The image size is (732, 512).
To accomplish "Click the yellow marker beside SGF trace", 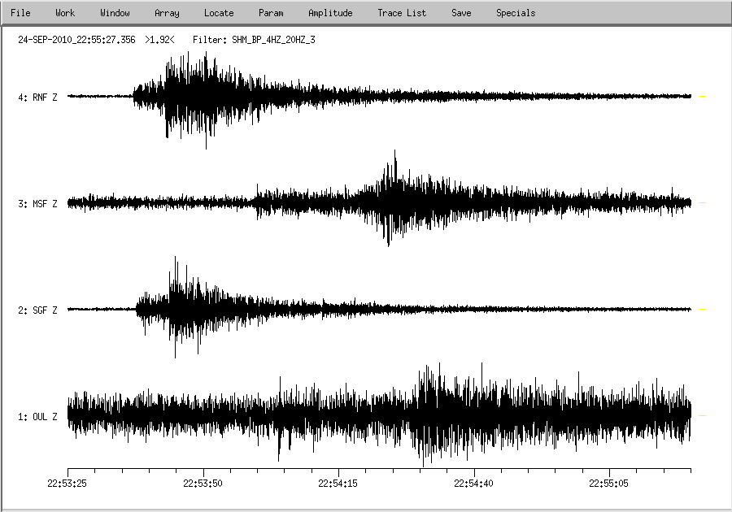I will (702, 309).
